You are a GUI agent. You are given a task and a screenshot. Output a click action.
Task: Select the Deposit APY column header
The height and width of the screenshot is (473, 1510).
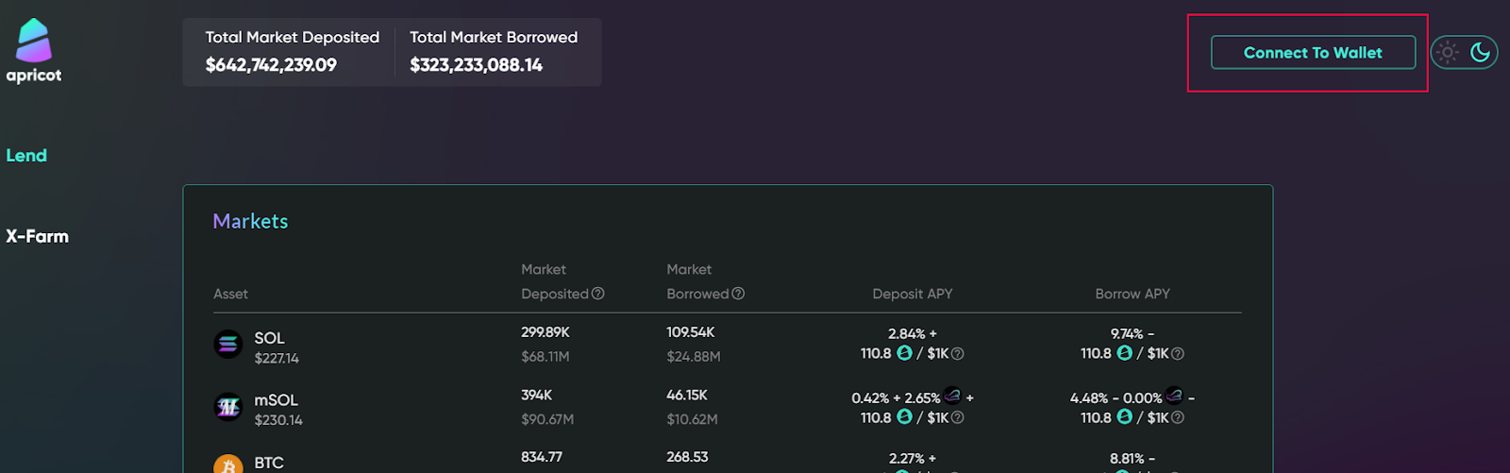(x=913, y=294)
